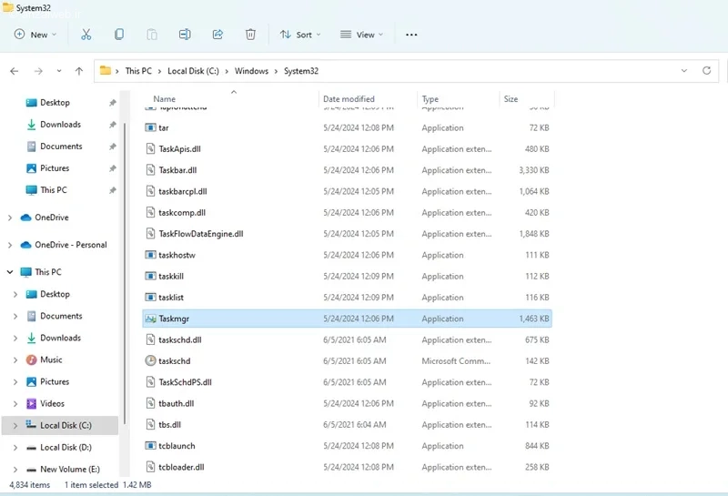Open the New item menu

pos(35,35)
